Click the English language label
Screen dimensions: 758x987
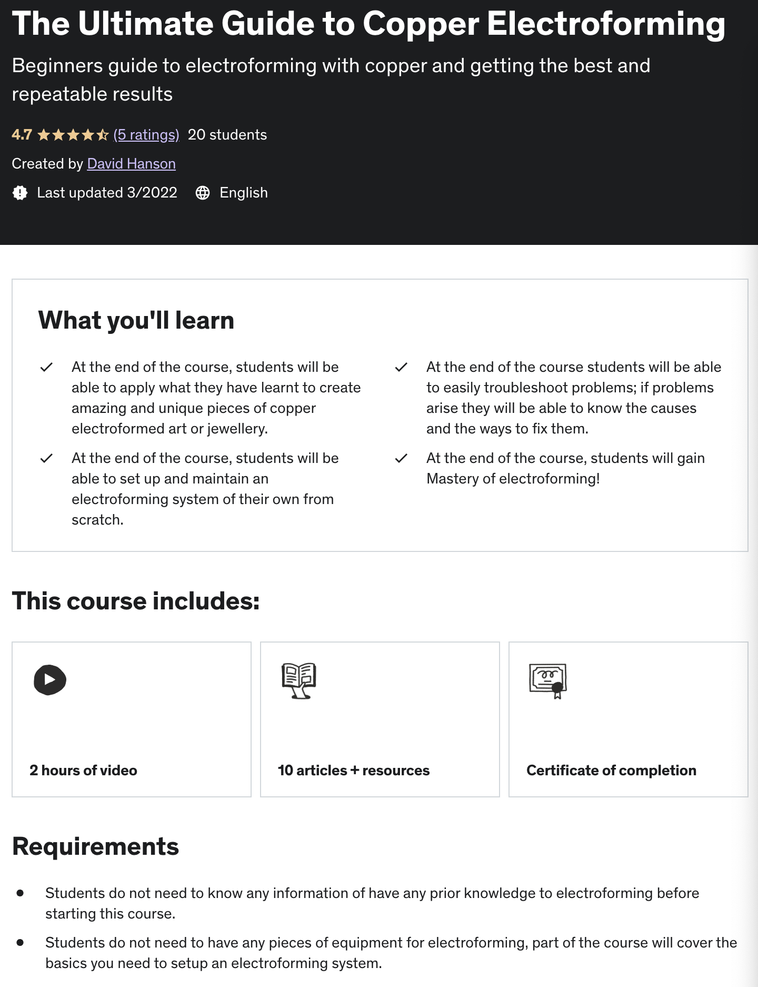(x=244, y=193)
